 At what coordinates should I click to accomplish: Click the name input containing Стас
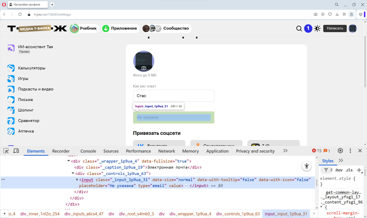(x=173, y=96)
